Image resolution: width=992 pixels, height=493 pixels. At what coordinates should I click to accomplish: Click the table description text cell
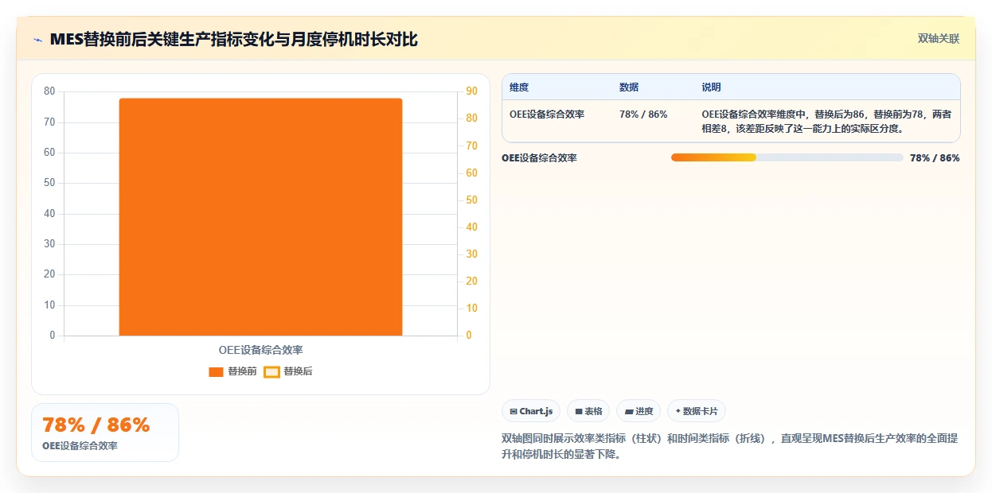pos(826,122)
